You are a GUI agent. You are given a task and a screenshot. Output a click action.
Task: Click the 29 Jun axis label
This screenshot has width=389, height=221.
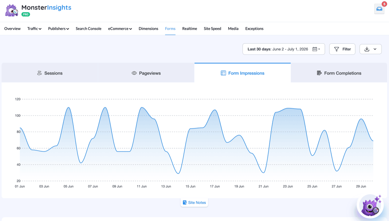click(x=361, y=186)
